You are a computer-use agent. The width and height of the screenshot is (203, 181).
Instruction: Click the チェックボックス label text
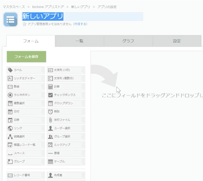65,95
